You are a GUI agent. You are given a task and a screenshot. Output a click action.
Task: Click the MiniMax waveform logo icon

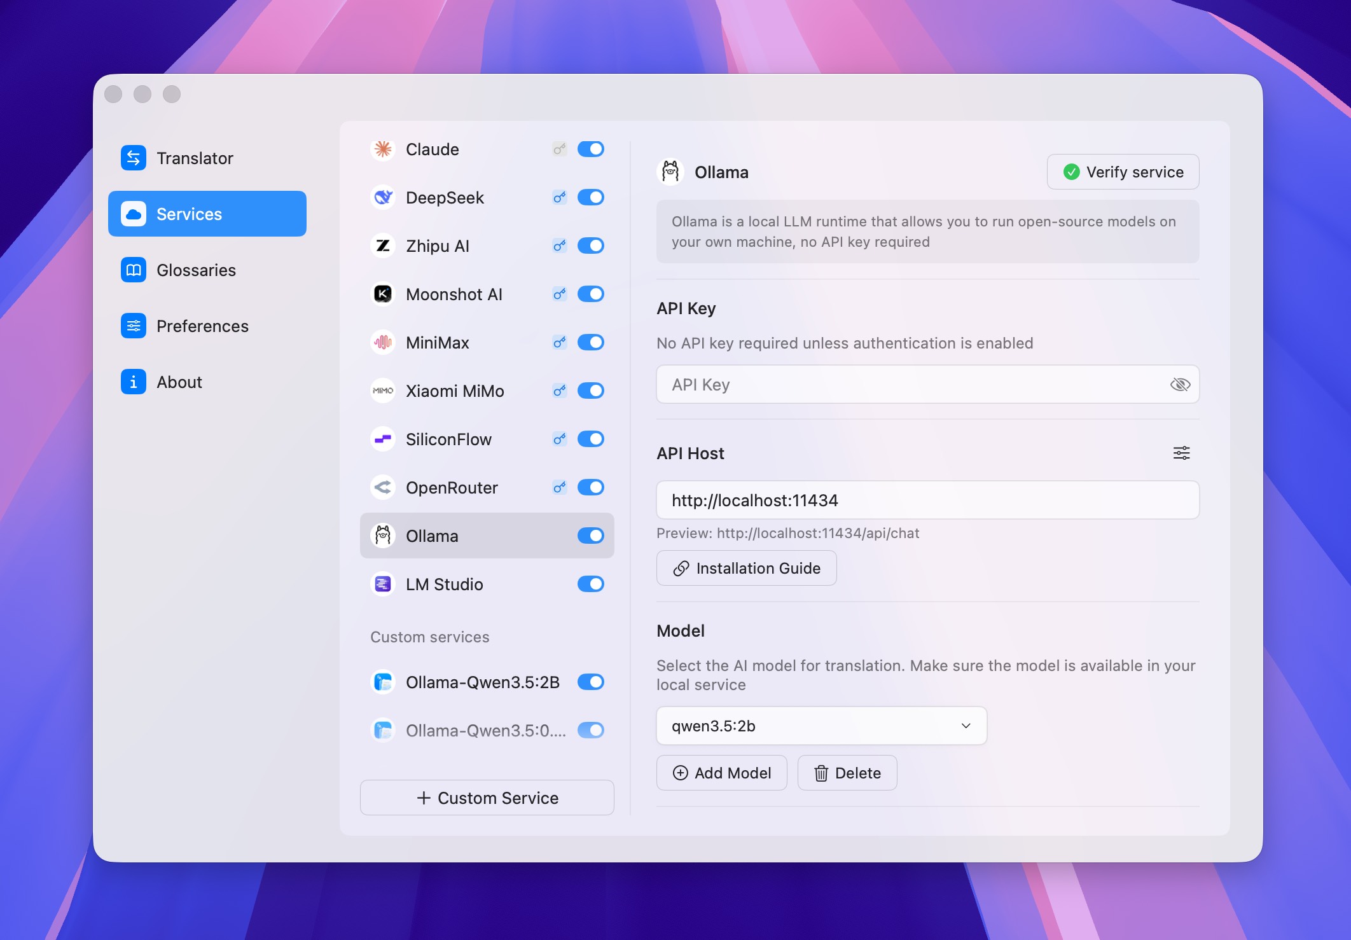point(383,343)
